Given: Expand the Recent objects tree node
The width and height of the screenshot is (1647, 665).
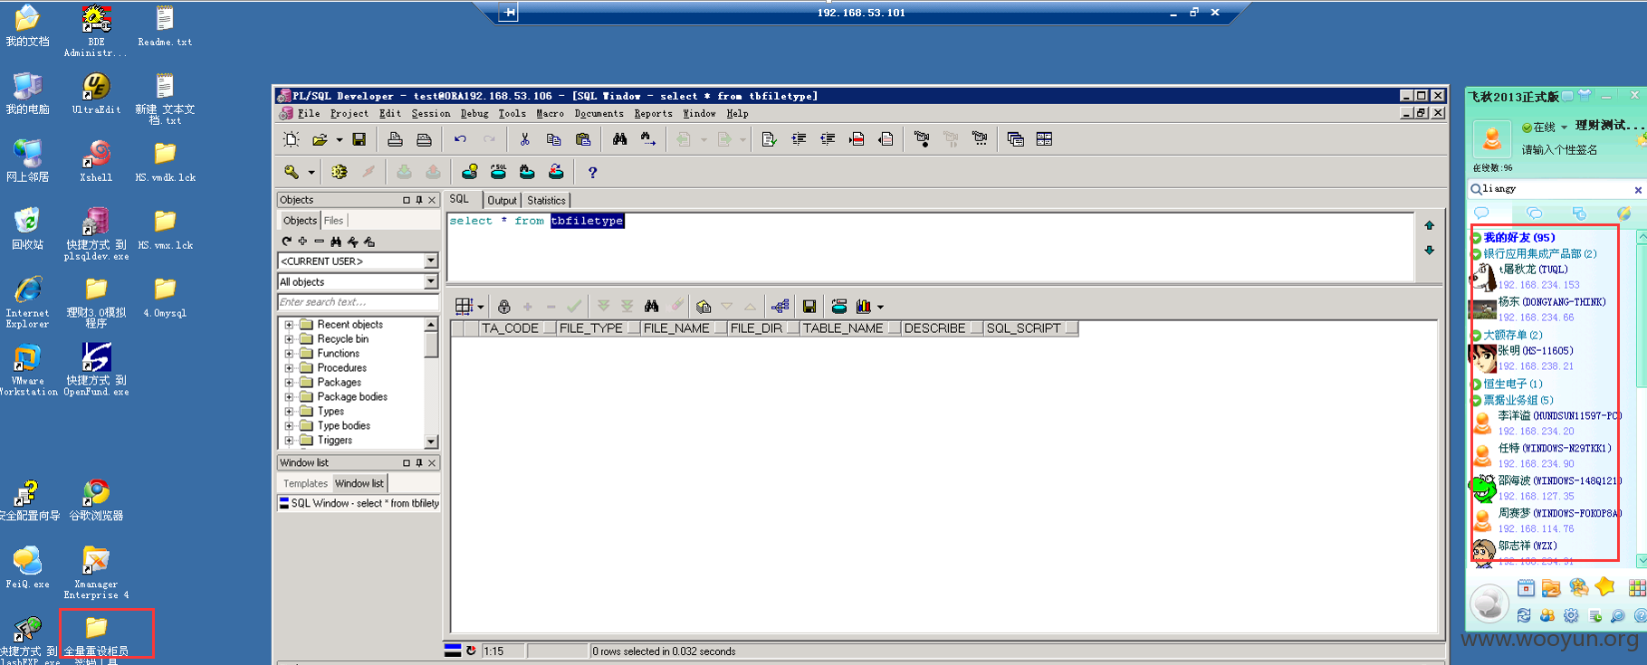Looking at the screenshot, I should (x=289, y=325).
